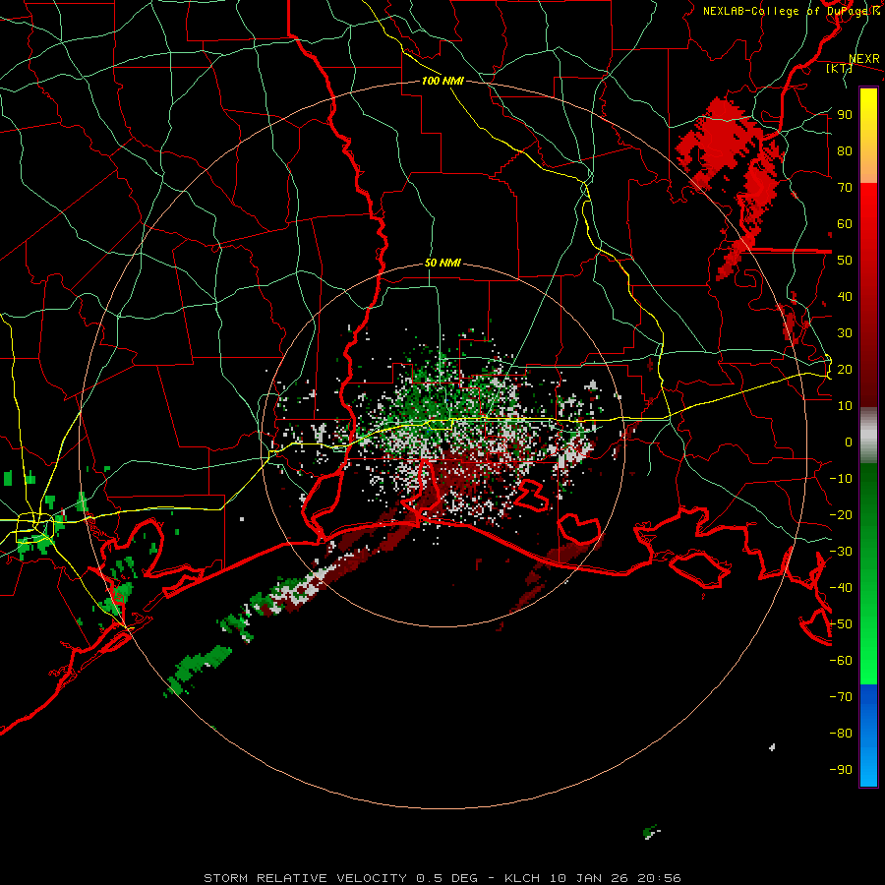Select the -10 value on the velocity scale
Screen dimensions: 885x885
pos(841,479)
